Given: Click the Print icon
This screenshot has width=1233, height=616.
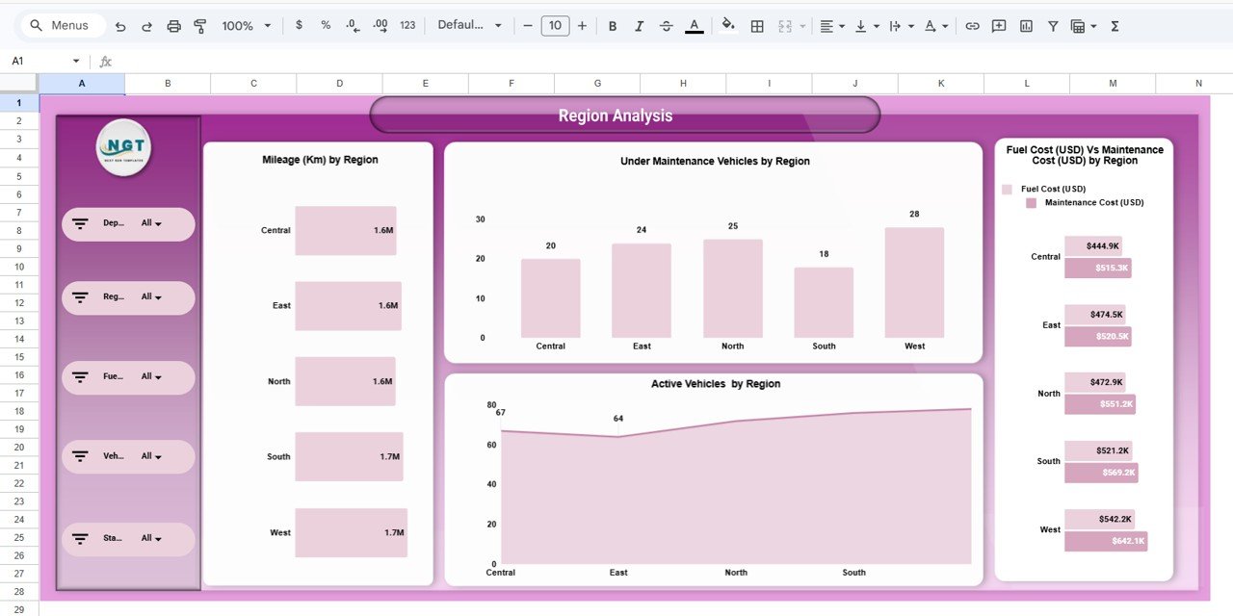Looking at the screenshot, I should pyautogui.click(x=173, y=26).
